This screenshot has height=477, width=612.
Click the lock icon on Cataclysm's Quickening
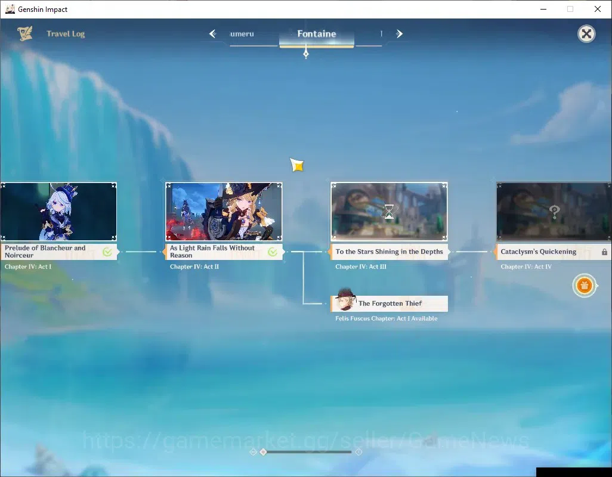click(x=604, y=252)
